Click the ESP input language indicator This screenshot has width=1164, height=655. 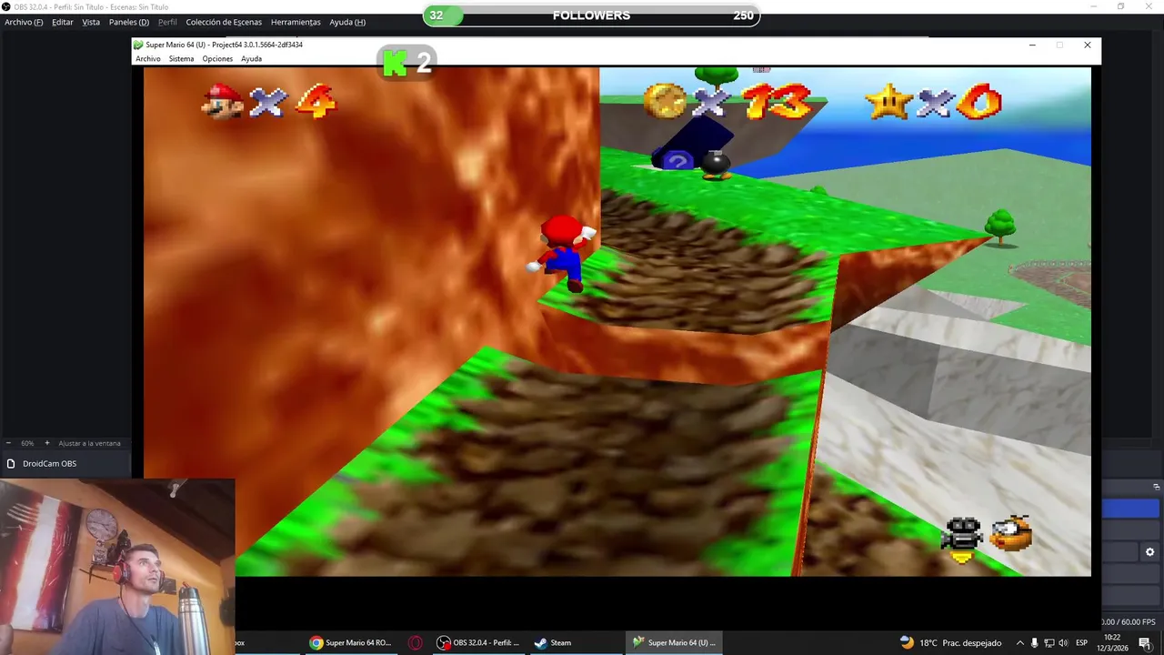tap(1082, 642)
